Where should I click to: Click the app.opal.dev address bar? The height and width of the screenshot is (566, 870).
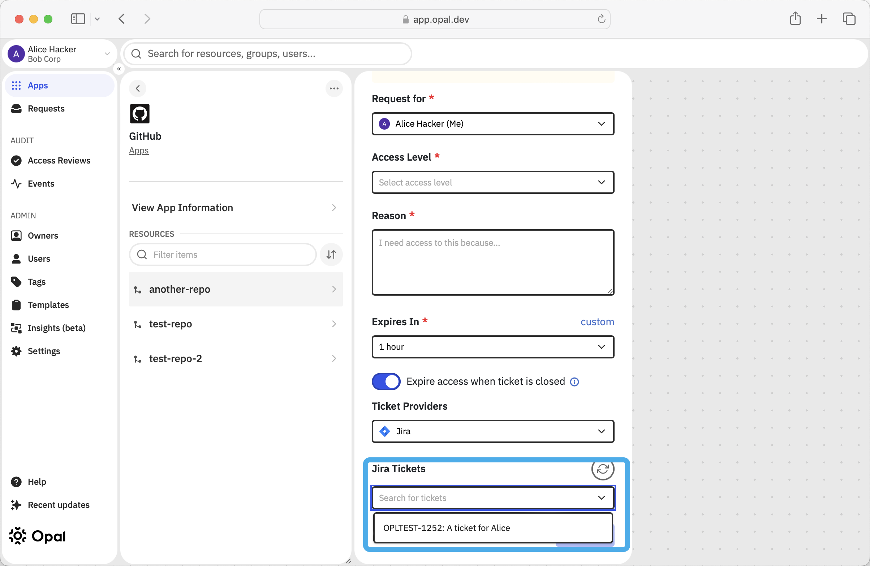click(x=435, y=19)
